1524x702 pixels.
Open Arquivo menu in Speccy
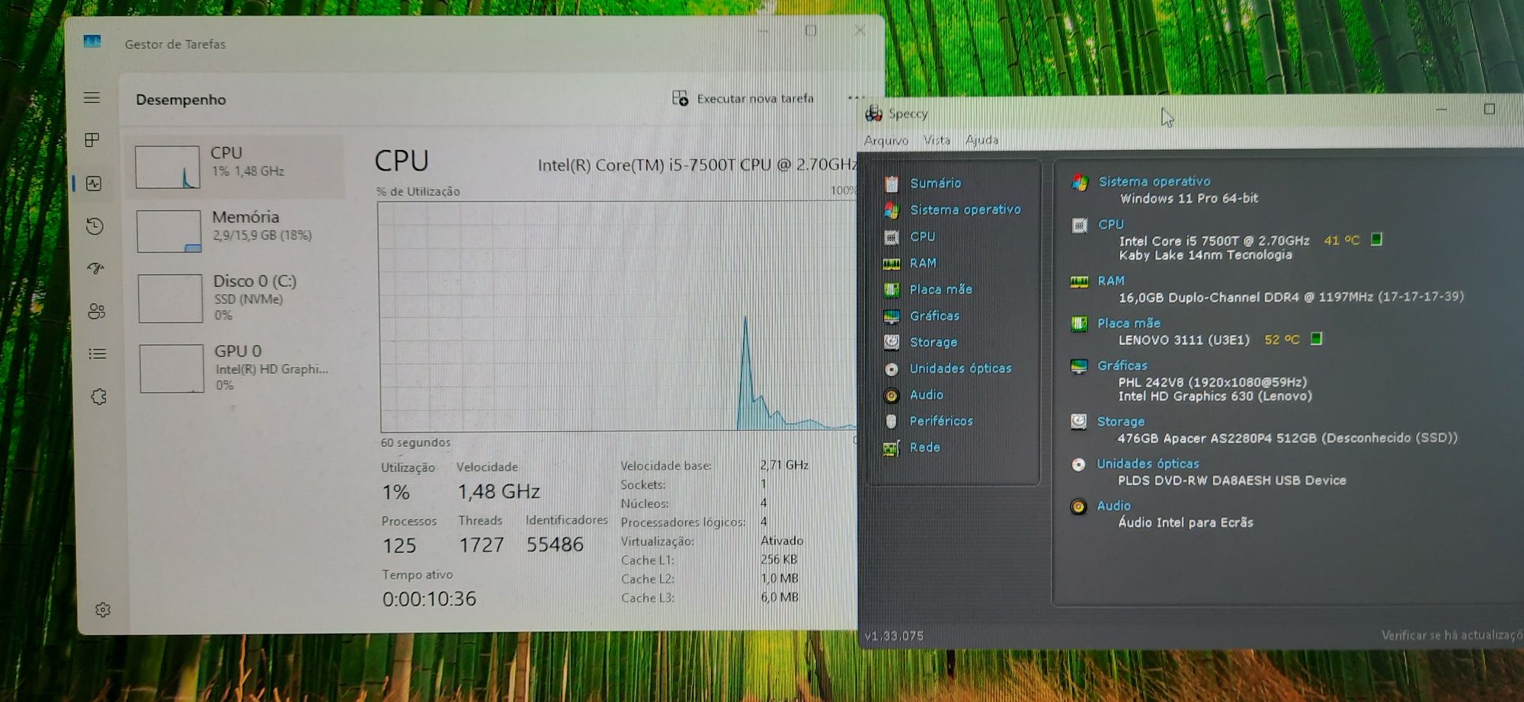pos(885,140)
